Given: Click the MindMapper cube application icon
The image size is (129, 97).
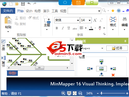Looking at the screenshot, I should 4,4.
